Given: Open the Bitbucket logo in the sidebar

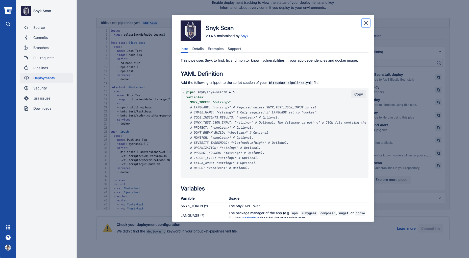Looking at the screenshot, I should [8, 11].
